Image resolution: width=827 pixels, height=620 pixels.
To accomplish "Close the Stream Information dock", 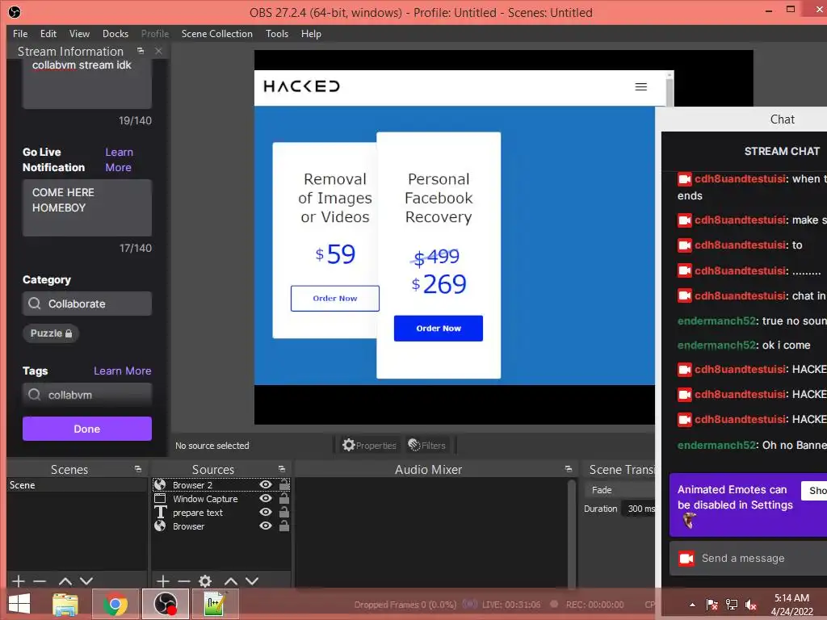I will [x=158, y=51].
